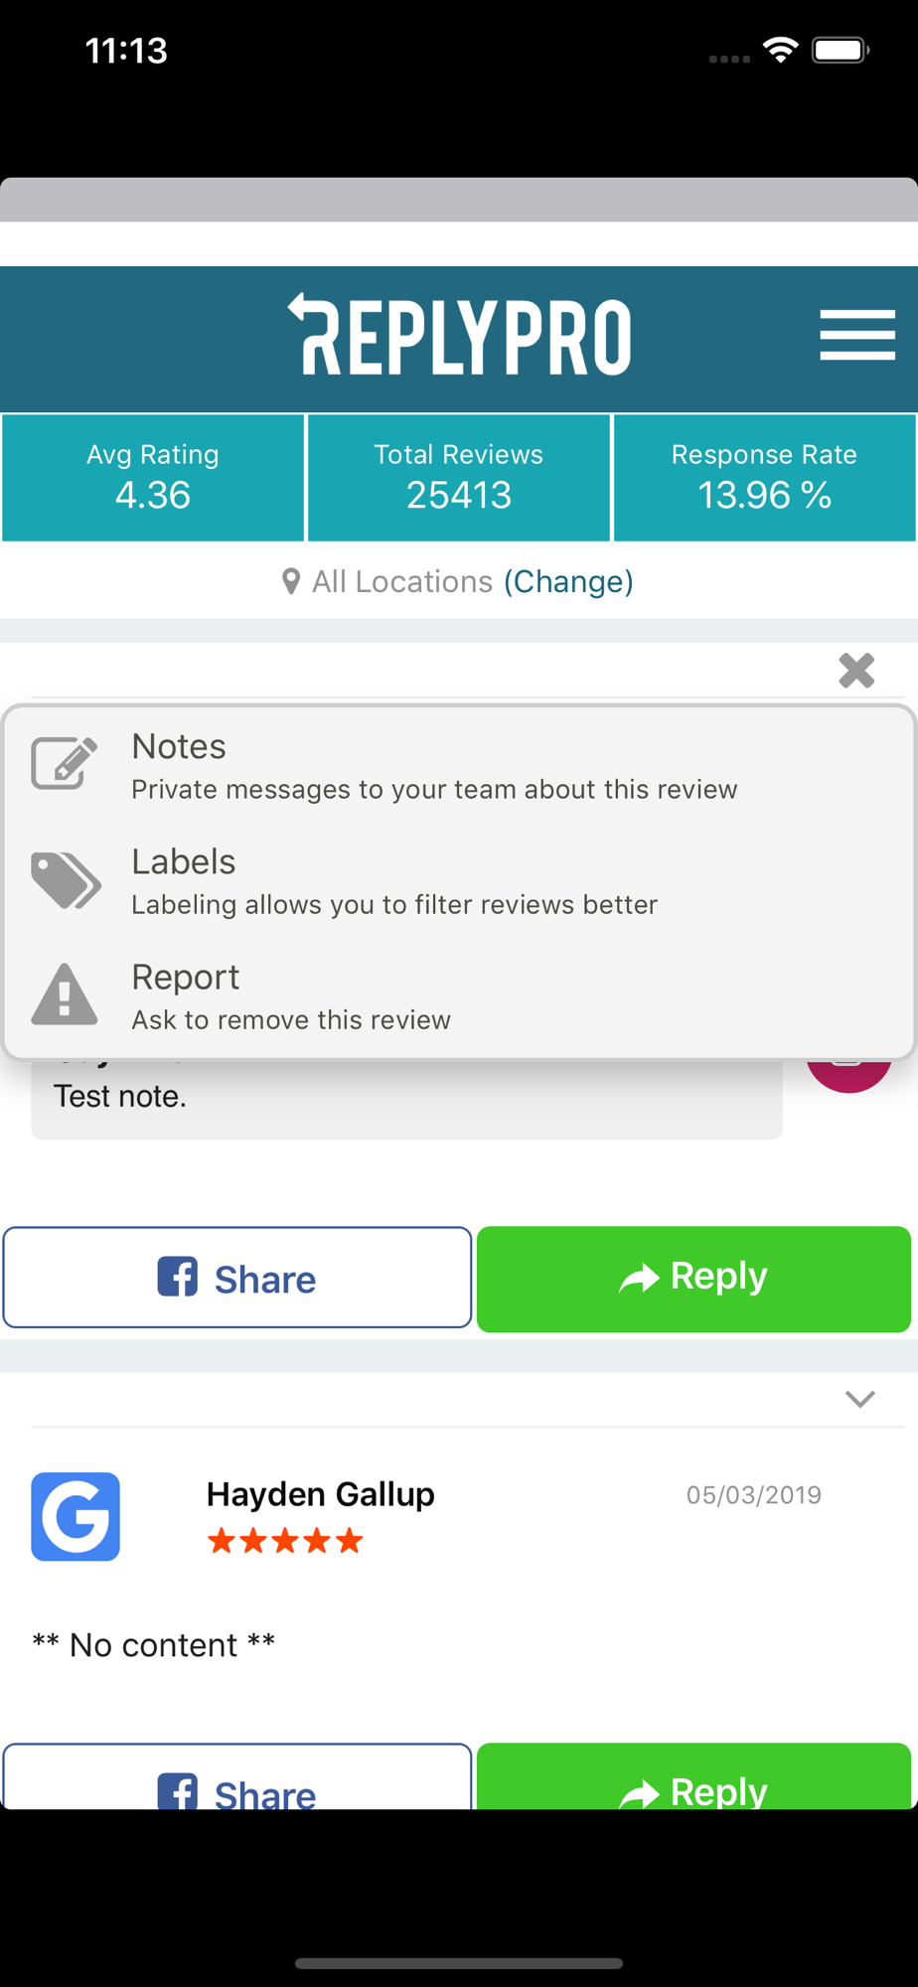The width and height of the screenshot is (918, 1987).
Task: Click the pink round button beside note
Action: tap(848, 1075)
